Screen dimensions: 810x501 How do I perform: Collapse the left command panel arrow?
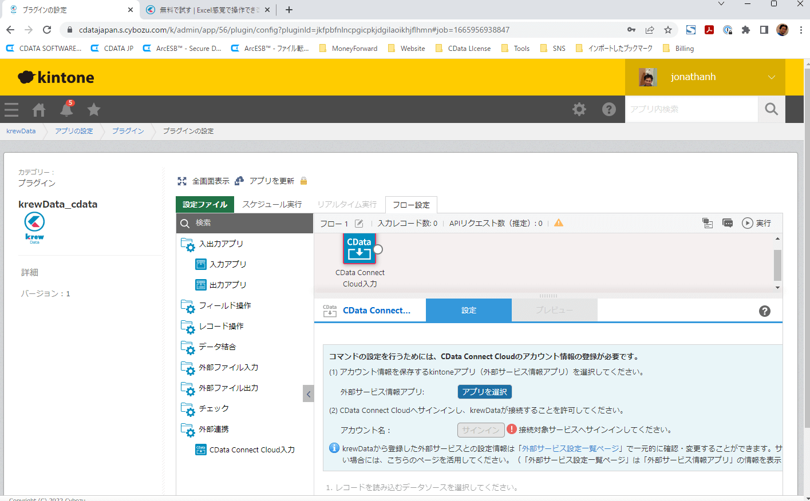(x=309, y=393)
